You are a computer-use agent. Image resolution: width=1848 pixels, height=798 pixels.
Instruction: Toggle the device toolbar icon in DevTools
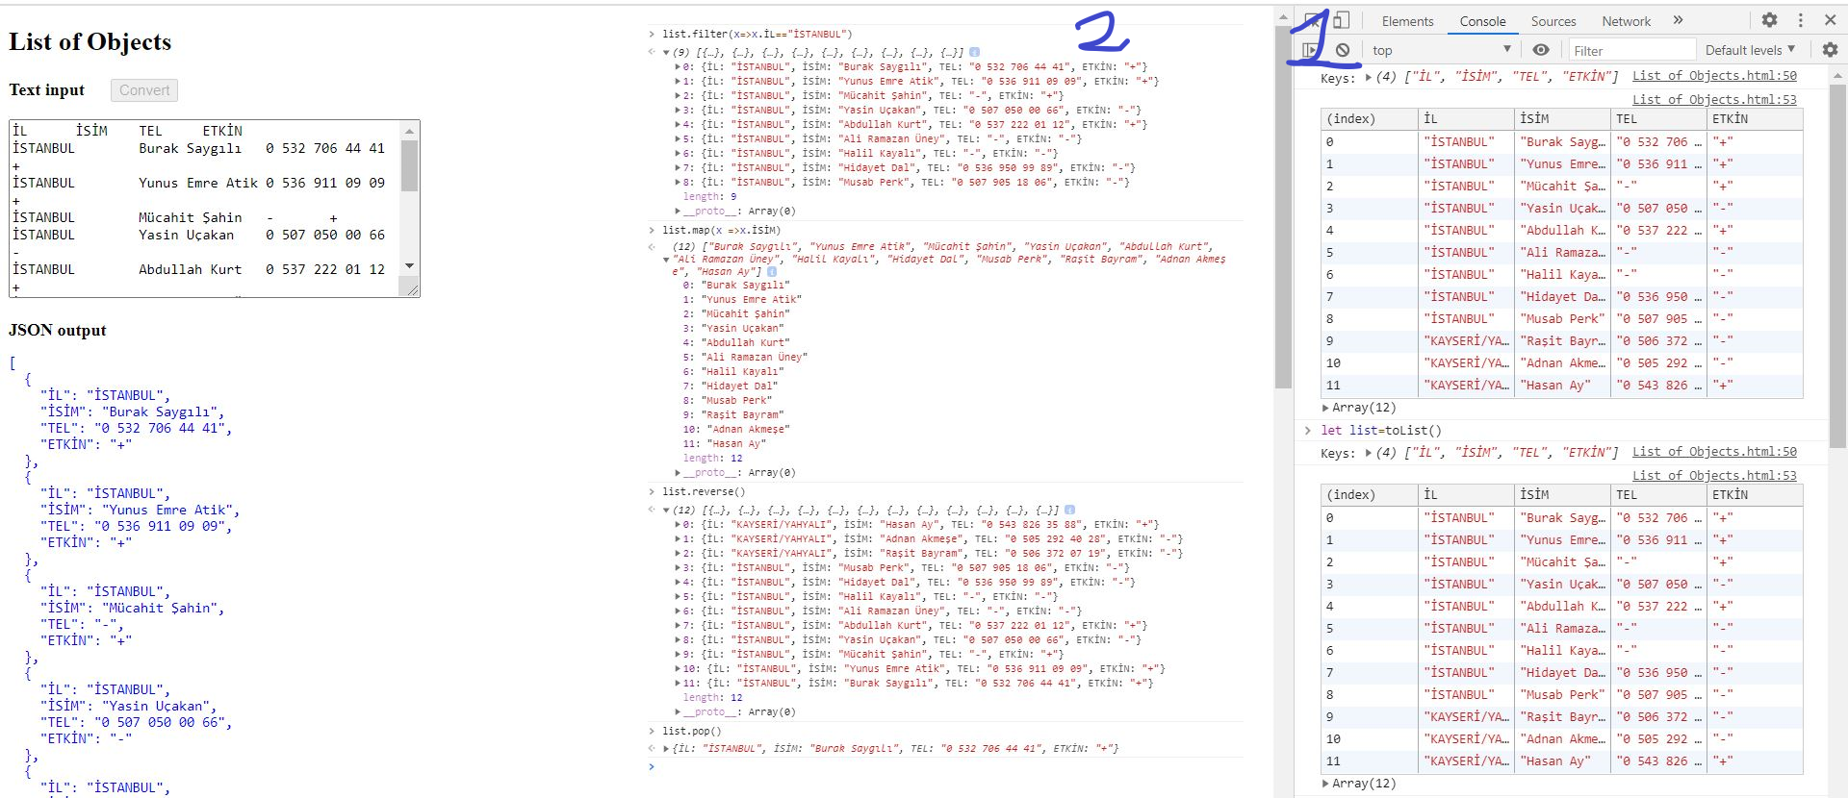click(1342, 20)
